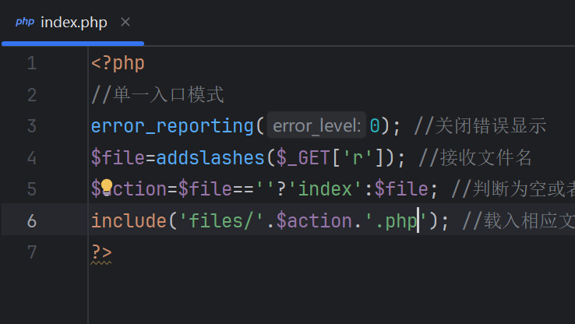Click the lightbulb quick-fix icon on line 5

[107, 188]
